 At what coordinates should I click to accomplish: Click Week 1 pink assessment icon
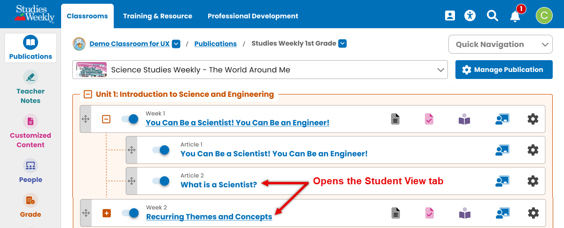(429, 119)
